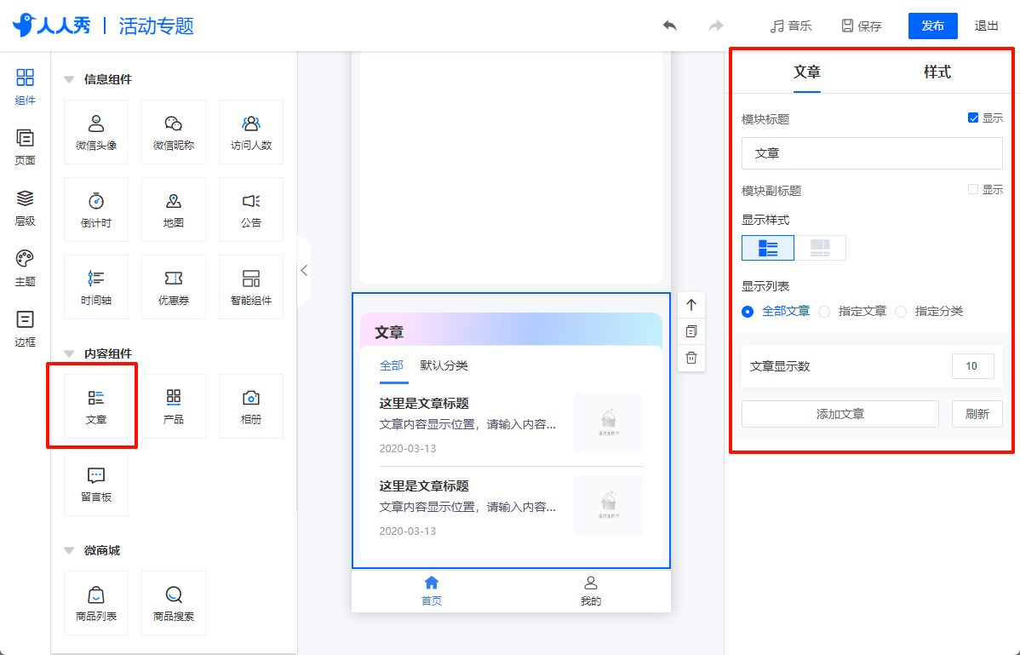Click the redo arrow icon
This screenshot has height=655, width=1020.
point(715,26)
